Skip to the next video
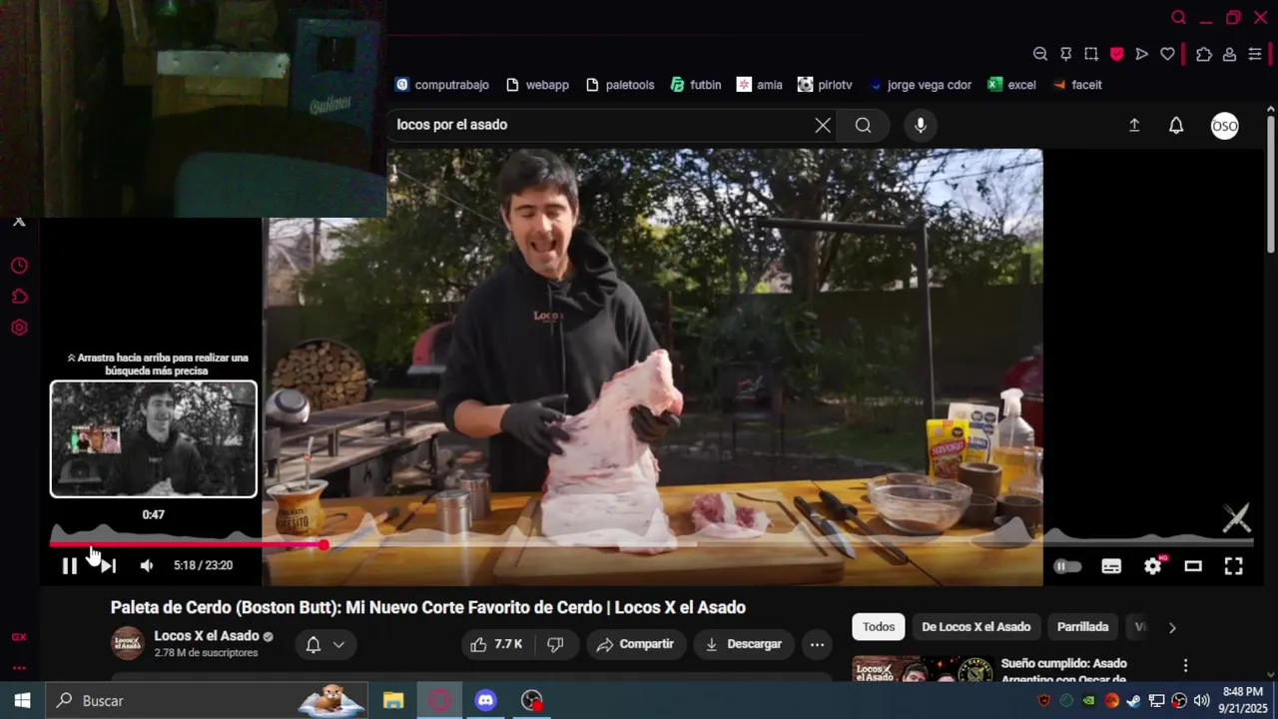This screenshot has height=719, width=1278. pos(108,566)
